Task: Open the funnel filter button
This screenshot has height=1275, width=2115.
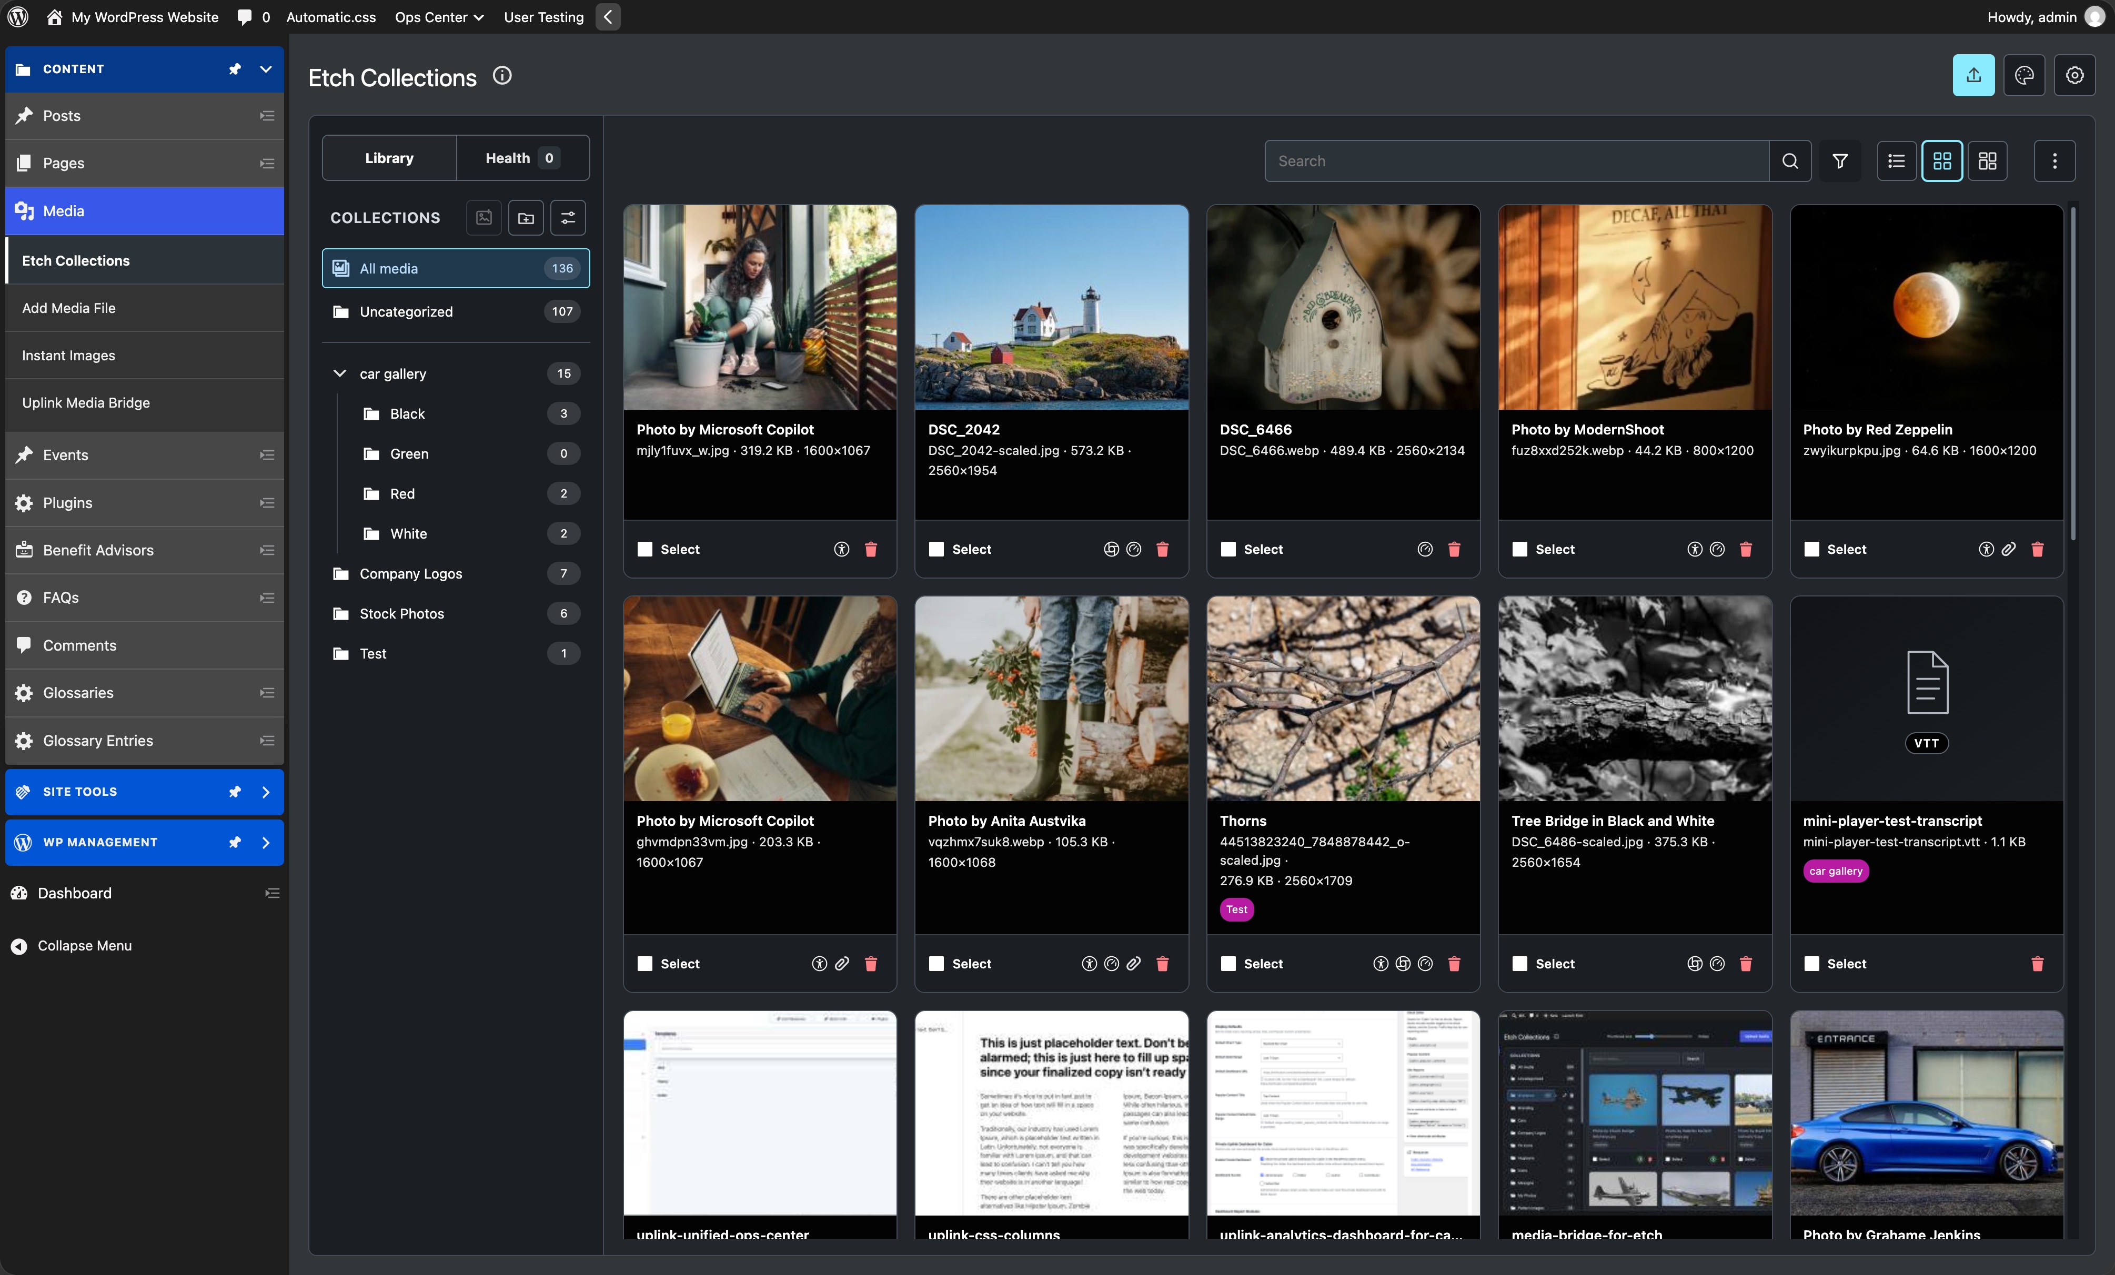Action: click(1840, 160)
